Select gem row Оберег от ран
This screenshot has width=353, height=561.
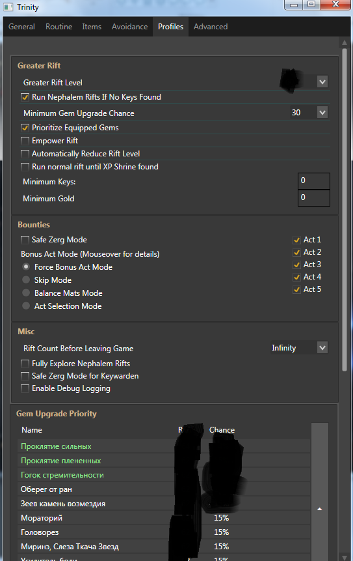pos(164,489)
